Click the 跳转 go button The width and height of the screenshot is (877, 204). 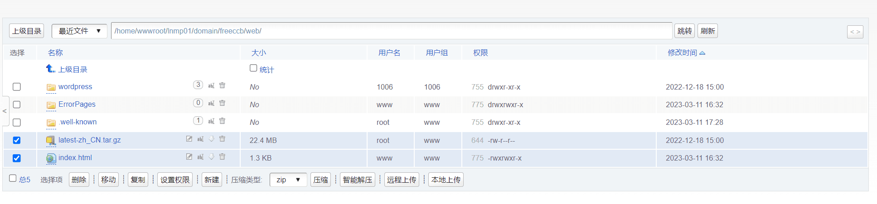coord(684,31)
